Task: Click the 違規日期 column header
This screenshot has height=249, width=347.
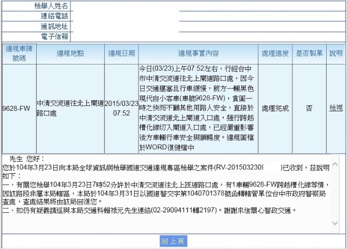Action: 121,54
